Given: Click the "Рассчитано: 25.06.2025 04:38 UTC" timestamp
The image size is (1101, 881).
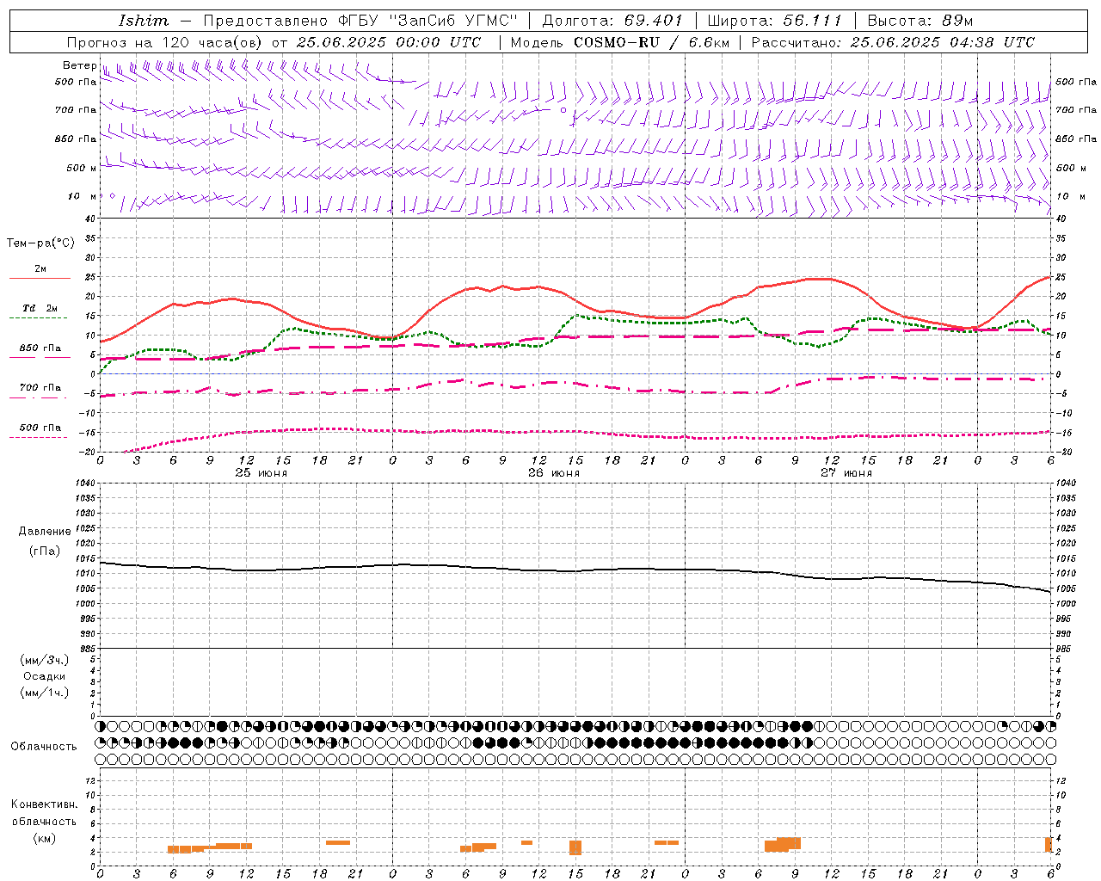Looking at the screenshot, I should (893, 42).
